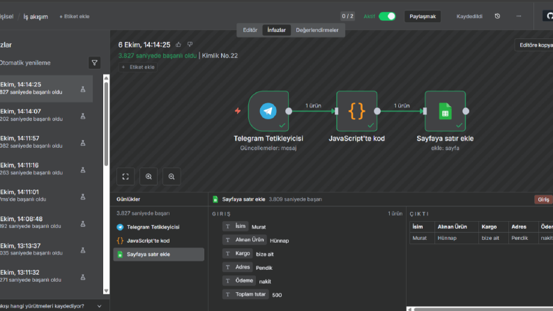Click the Adres field label
Viewport: 553px width, 311px height.
pyautogui.click(x=237, y=267)
